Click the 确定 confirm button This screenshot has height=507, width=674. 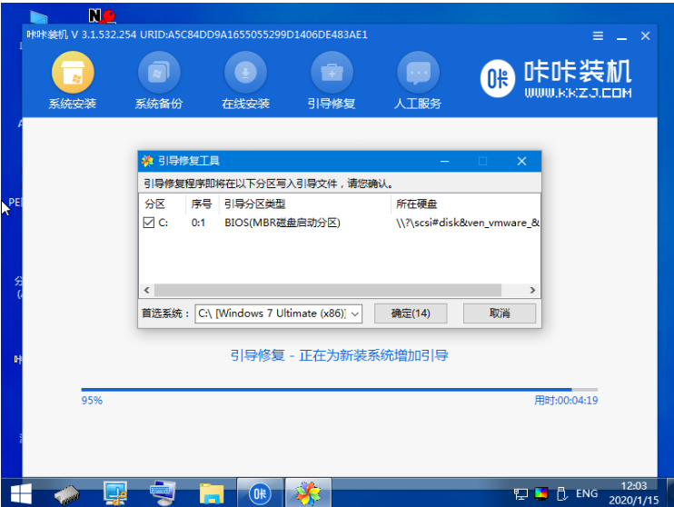(411, 313)
